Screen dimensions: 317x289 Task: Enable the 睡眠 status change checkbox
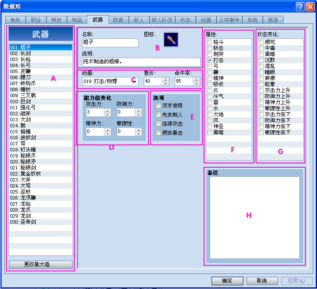(x=261, y=72)
